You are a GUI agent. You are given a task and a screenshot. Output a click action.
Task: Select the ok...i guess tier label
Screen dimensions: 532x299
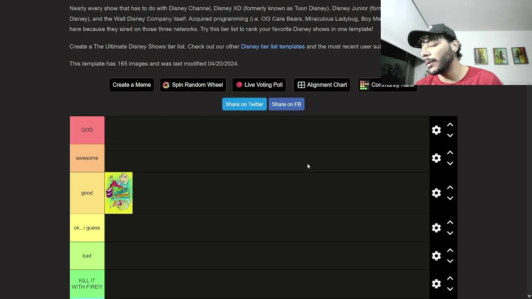87,228
